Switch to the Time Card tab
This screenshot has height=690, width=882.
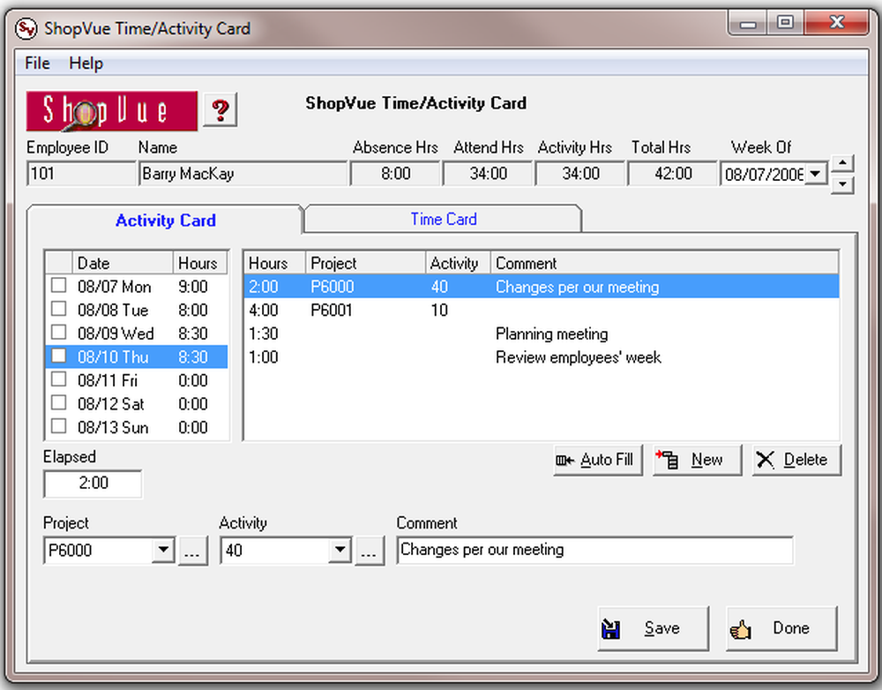(x=444, y=219)
